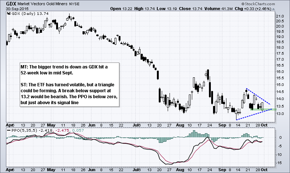Click the 18.0 price axis label
Viewport: 290px width, 173px height.
(x=280, y=48)
